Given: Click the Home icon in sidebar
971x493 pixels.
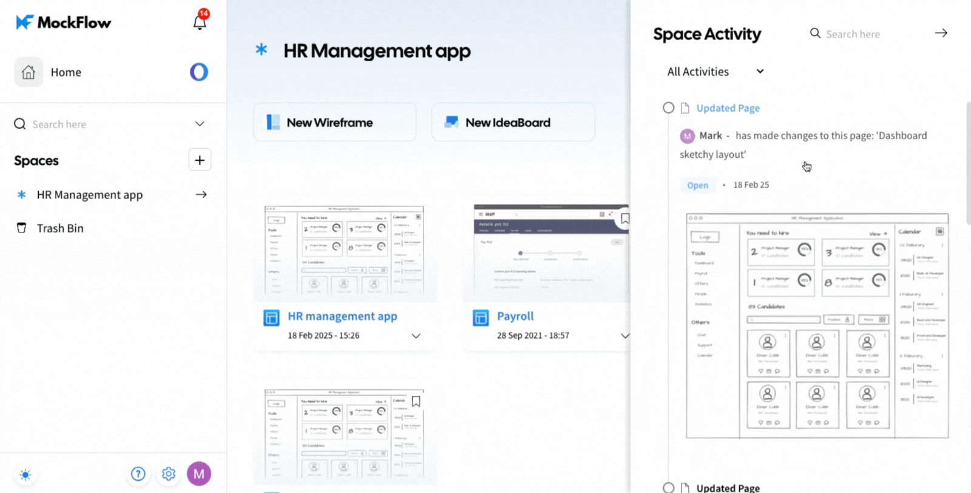Looking at the screenshot, I should (x=29, y=72).
